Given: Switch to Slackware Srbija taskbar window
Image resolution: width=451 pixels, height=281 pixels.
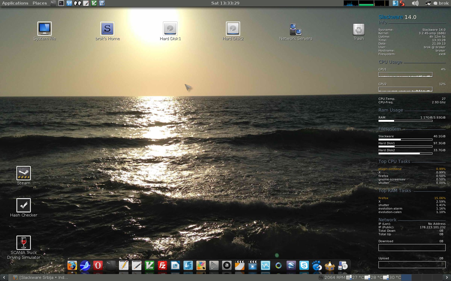Looking at the screenshot, I should tap(40, 278).
